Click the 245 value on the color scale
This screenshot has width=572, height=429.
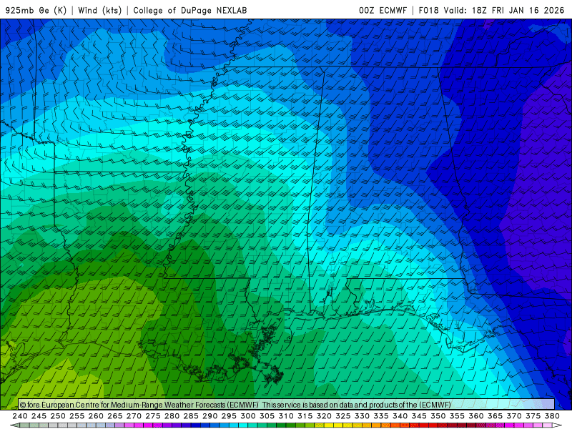(39, 416)
